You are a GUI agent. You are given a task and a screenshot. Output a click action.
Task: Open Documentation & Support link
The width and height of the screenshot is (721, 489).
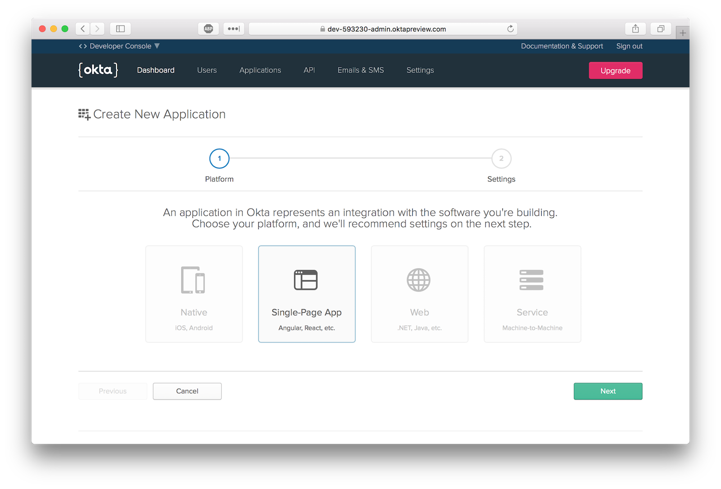pyautogui.click(x=561, y=46)
